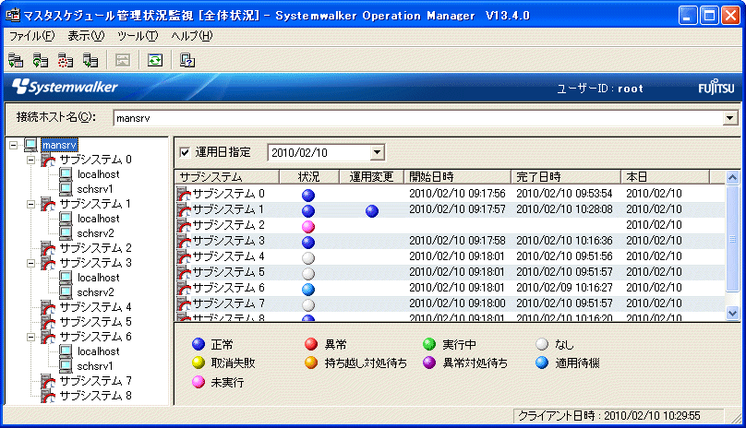Image resolution: width=746 pixels, height=428 pixels.
Task: Click blue status ball of サブシステム 0 row
Action: tap(308, 195)
